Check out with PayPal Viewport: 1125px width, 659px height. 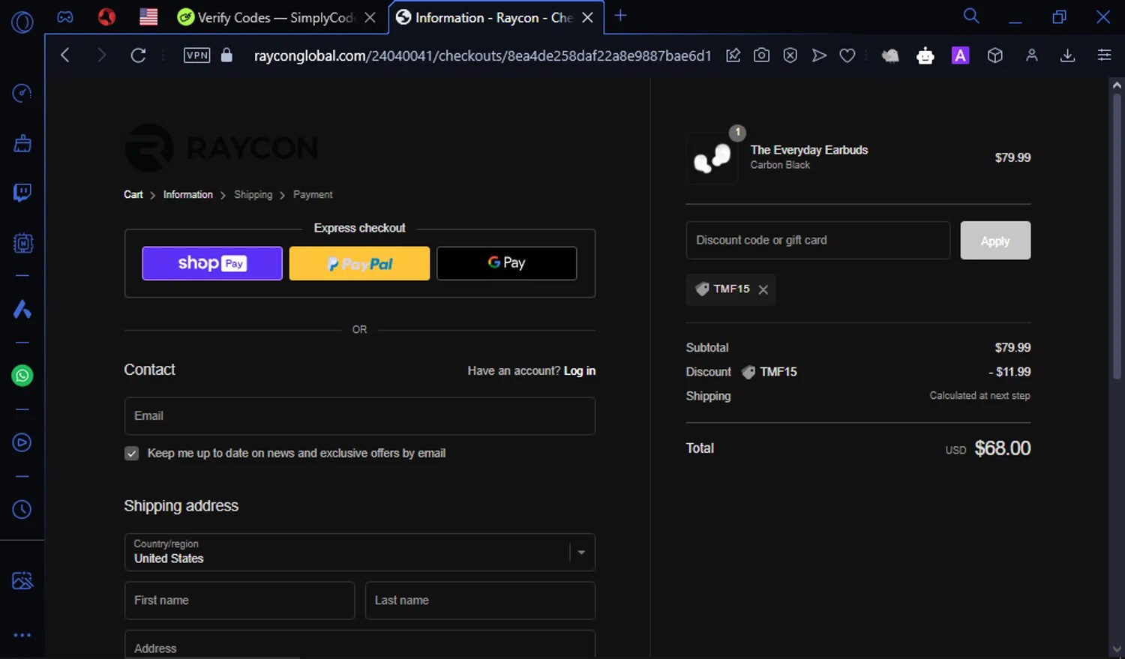tap(359, 263)
